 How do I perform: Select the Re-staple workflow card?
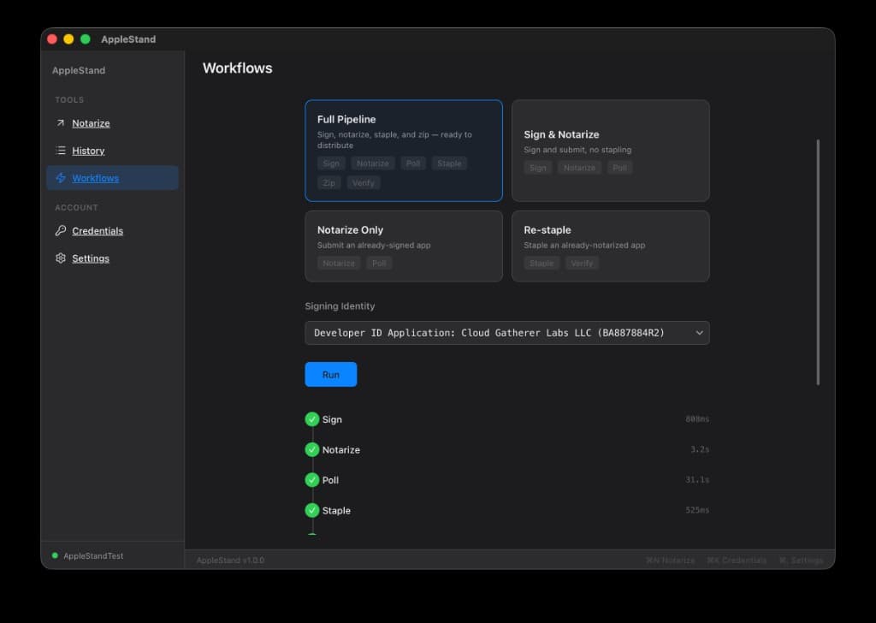(610, 246)
